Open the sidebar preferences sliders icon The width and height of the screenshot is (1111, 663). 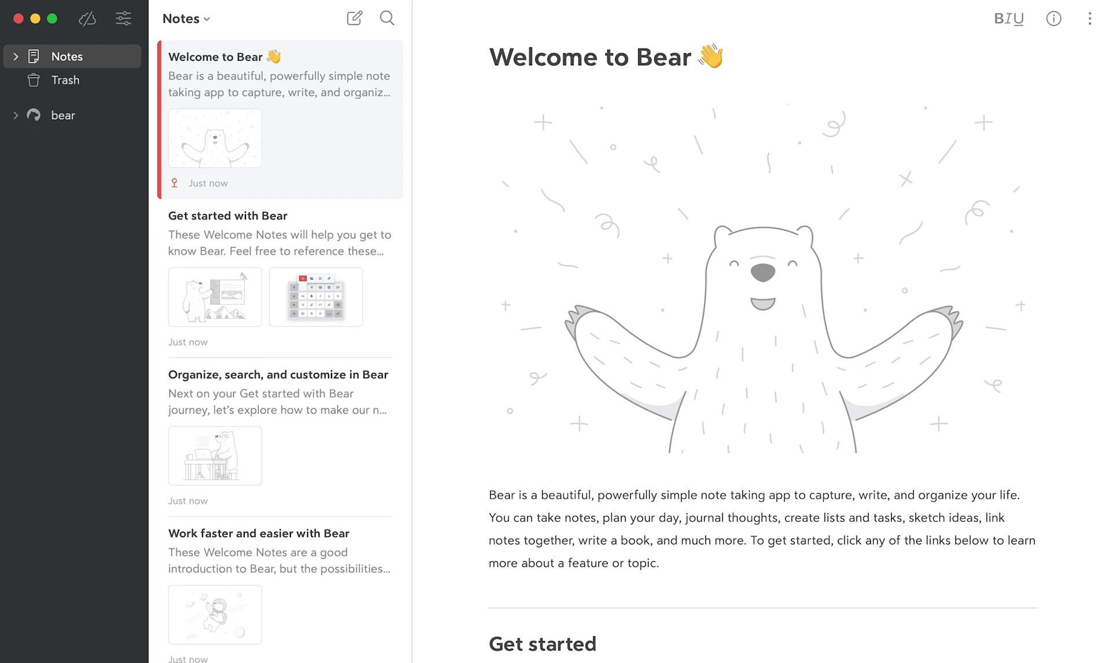tap(123, 19)
